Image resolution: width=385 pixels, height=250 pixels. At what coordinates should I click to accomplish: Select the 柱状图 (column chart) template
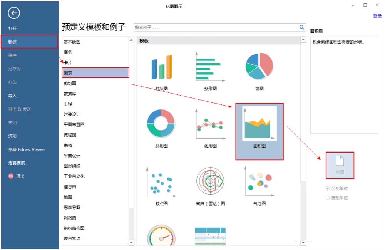click(x=161, y=67)
